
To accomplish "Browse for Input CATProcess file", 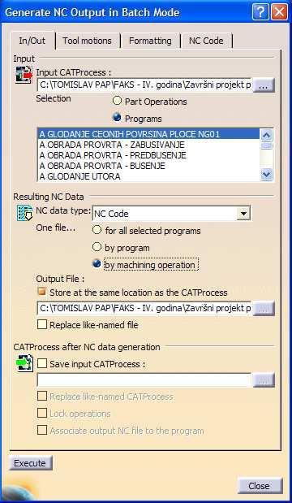I will pyautogui.click(x=264, y=85).
